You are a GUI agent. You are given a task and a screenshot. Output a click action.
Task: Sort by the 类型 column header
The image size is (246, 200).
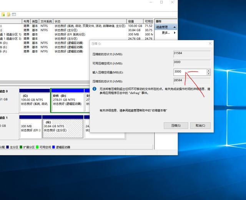35,22
